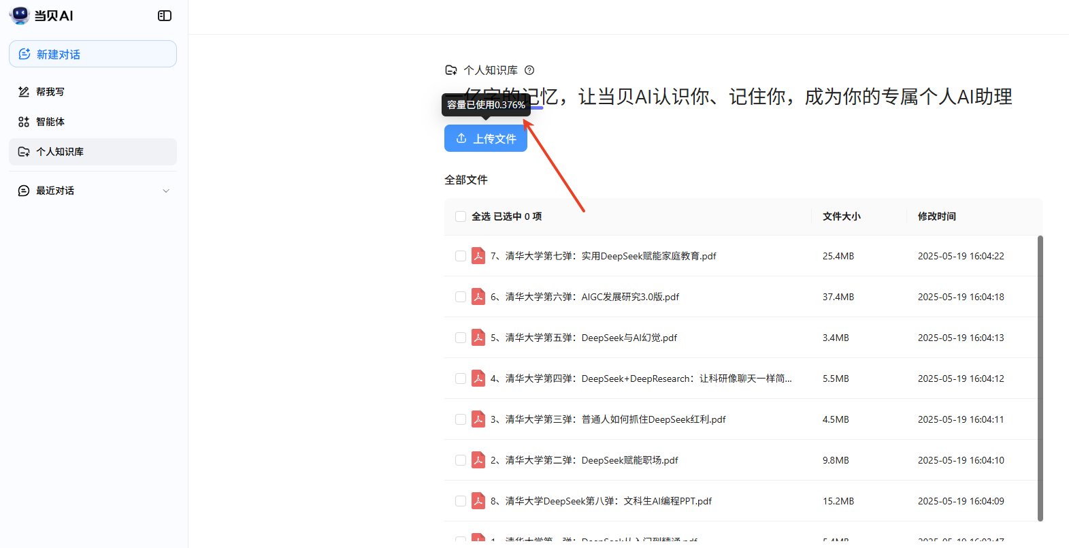Select 个人知识库 in the sidebar
1069x548 pixels.
[93, 152]
